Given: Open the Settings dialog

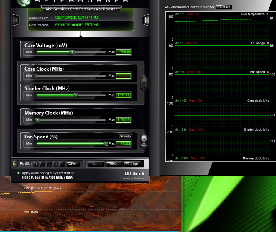Looking at the screenshot, I should tap(132, 164).
